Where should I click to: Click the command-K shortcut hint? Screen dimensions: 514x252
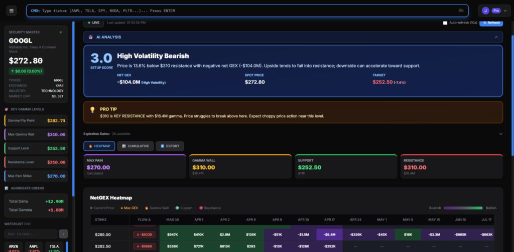(x=461, y=11)
